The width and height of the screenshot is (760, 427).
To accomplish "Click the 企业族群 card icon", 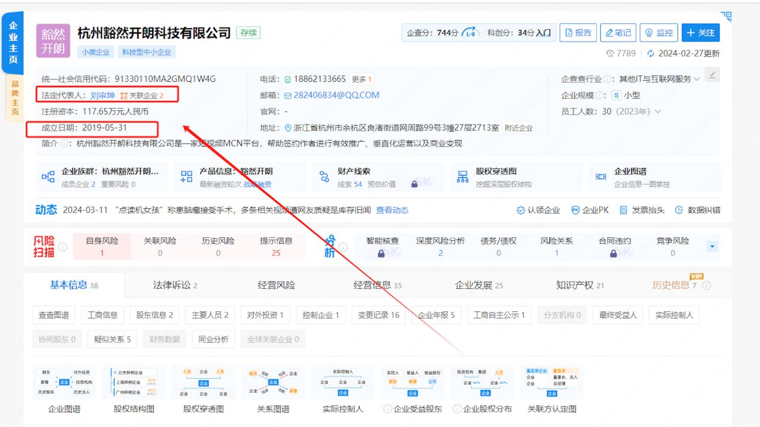I will [48, 177].
